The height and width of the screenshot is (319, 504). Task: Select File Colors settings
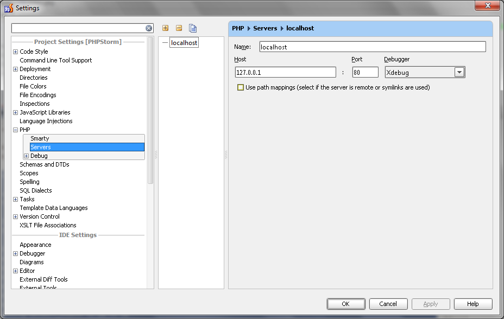(33, 86)
